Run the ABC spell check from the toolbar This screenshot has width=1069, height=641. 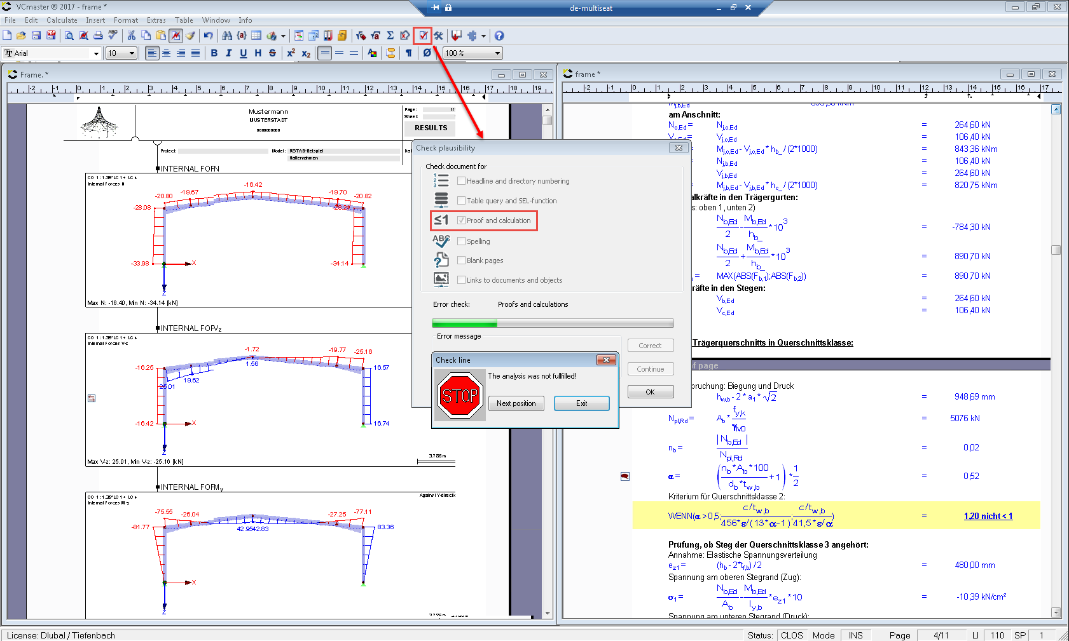click(x=113, y=36)
